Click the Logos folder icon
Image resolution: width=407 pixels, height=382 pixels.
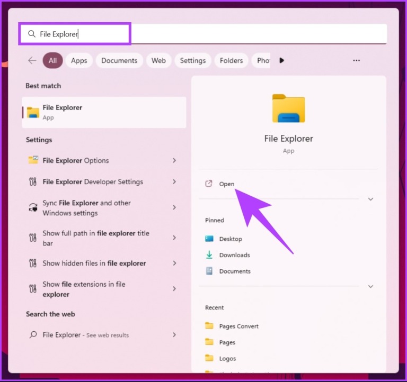209,358
